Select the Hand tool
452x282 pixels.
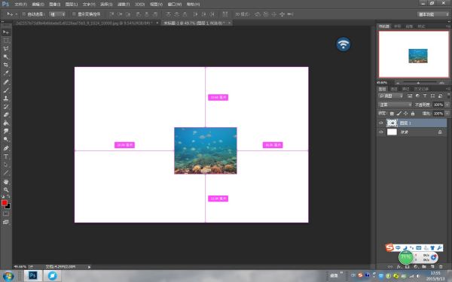point(6,181)
